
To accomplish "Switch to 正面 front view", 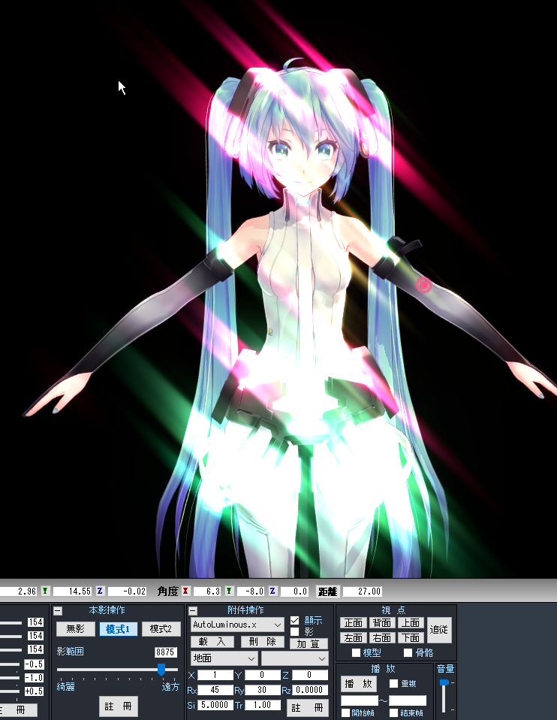I will [354, 622].
